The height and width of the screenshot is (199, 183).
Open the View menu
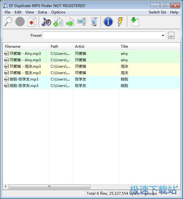tap(30, 12)
